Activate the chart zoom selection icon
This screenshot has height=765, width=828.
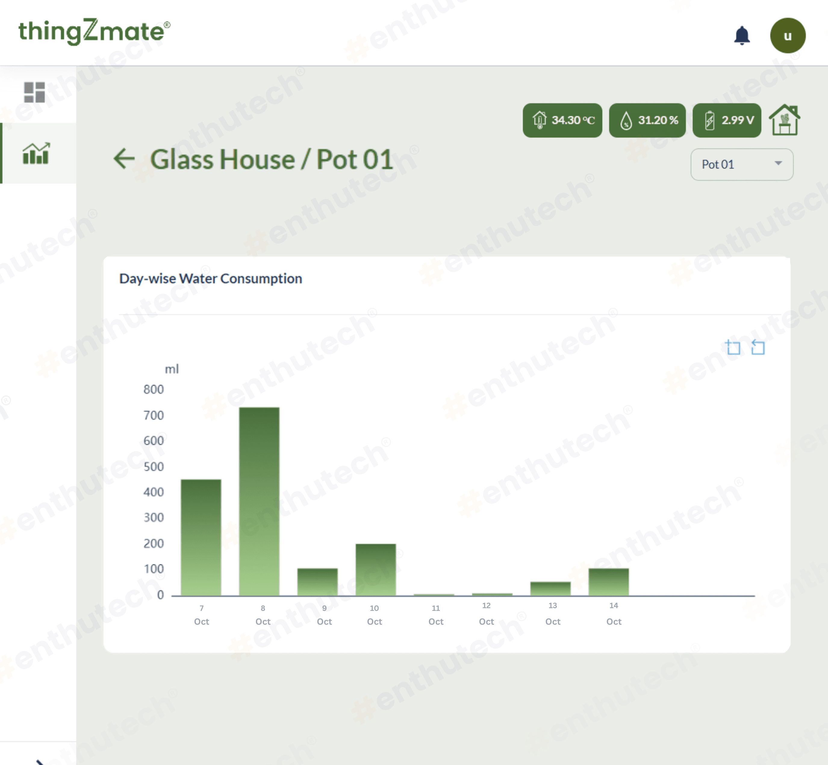(x=733, y=347)
